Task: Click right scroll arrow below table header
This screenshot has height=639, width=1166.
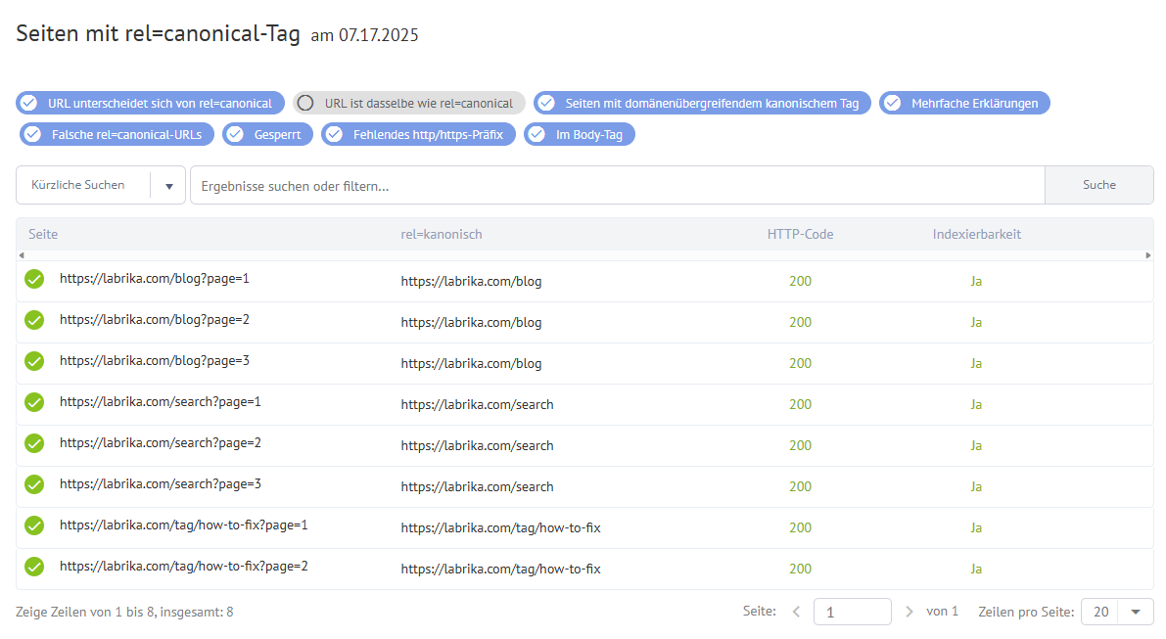Action: click(1148, 254)
